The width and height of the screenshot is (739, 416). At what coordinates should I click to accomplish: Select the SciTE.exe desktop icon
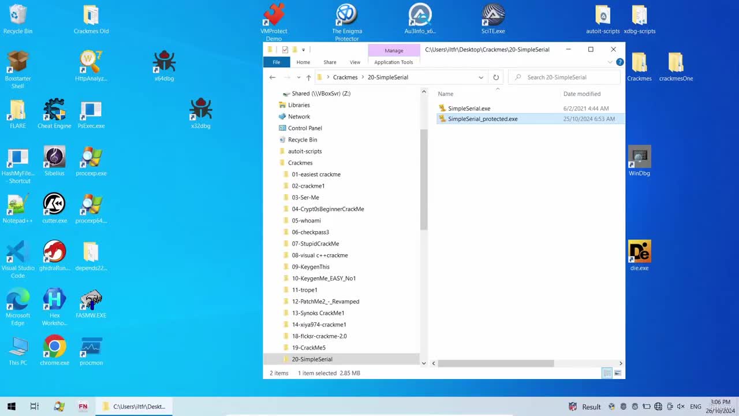coord(493,18)
